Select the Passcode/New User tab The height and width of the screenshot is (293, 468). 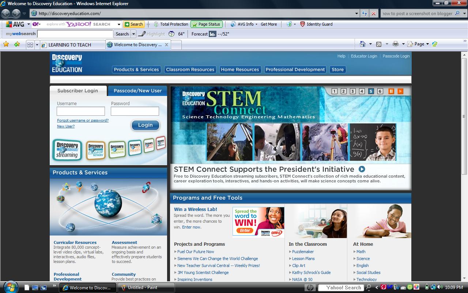click(137, 90)
